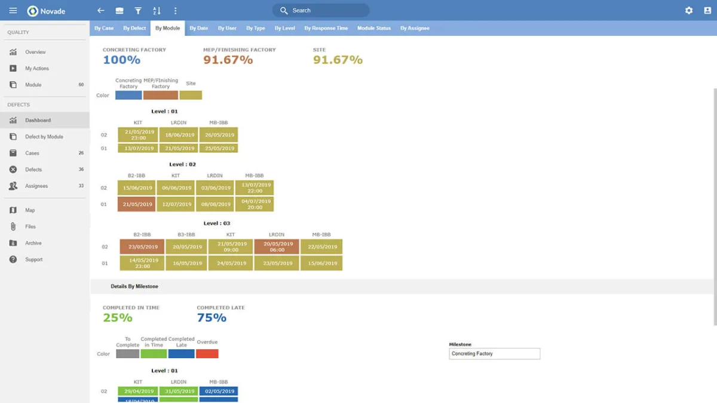Open the Defects Dashboard icon
The height and width of the screenshot is (403, 717).
point(13,120)
